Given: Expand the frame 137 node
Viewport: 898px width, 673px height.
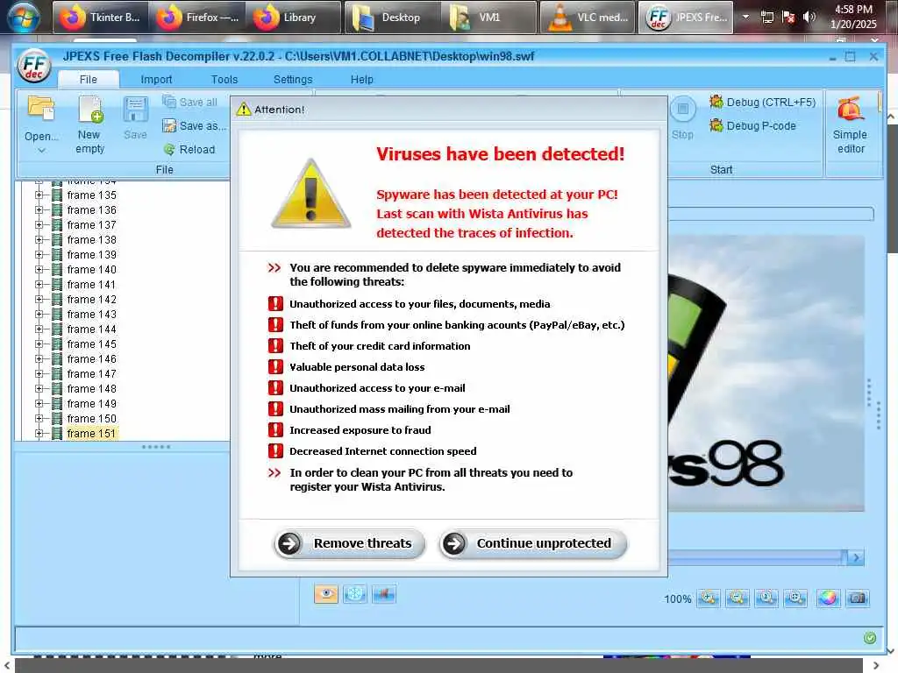Looking at the screenshot, I should [39, 225].
